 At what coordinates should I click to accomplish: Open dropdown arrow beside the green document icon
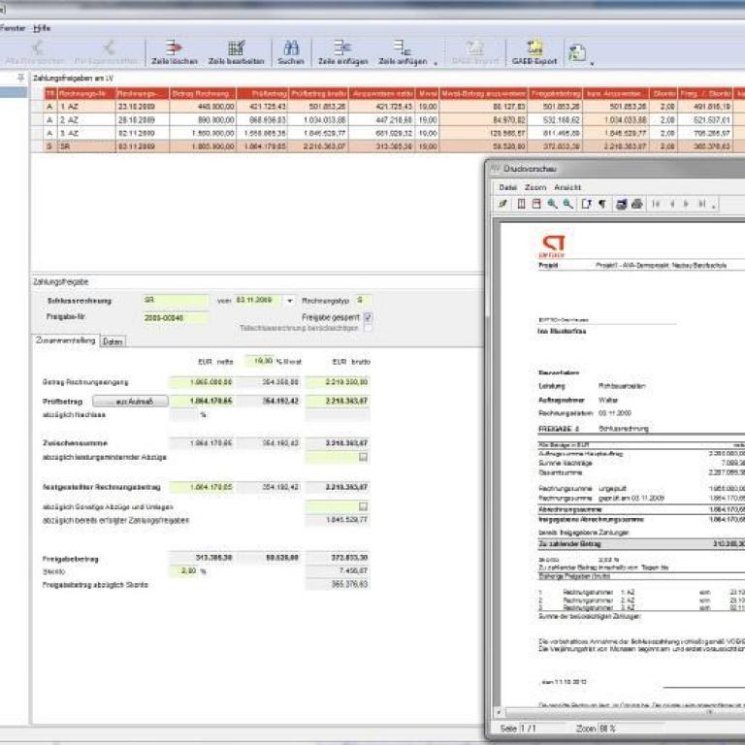point(592,63)
